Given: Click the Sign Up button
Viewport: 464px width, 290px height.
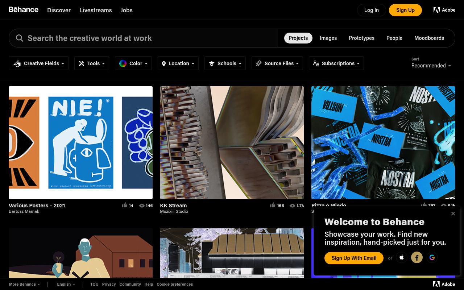Looking at the screenshot, I should tap(405, 10).
